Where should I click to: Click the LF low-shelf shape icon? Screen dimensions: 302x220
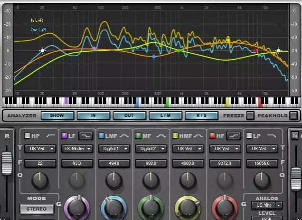click(86, 136)
